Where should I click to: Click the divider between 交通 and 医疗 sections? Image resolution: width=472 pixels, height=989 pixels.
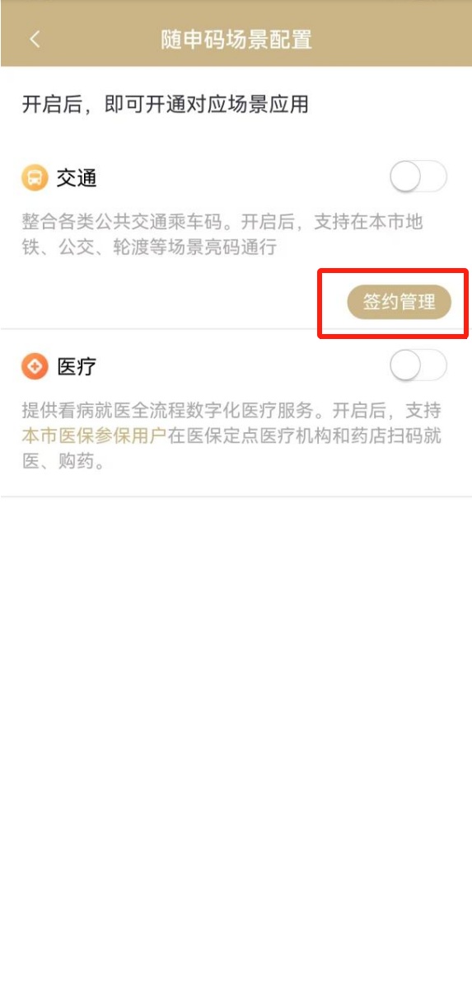[236, 328]
